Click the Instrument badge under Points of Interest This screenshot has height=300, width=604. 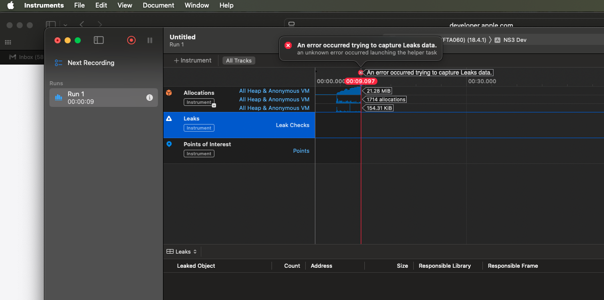point(199,154)
